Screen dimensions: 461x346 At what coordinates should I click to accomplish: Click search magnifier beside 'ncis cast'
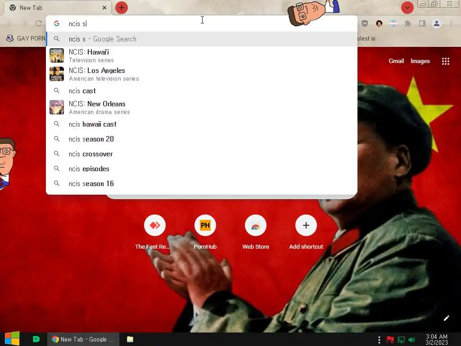57,91
